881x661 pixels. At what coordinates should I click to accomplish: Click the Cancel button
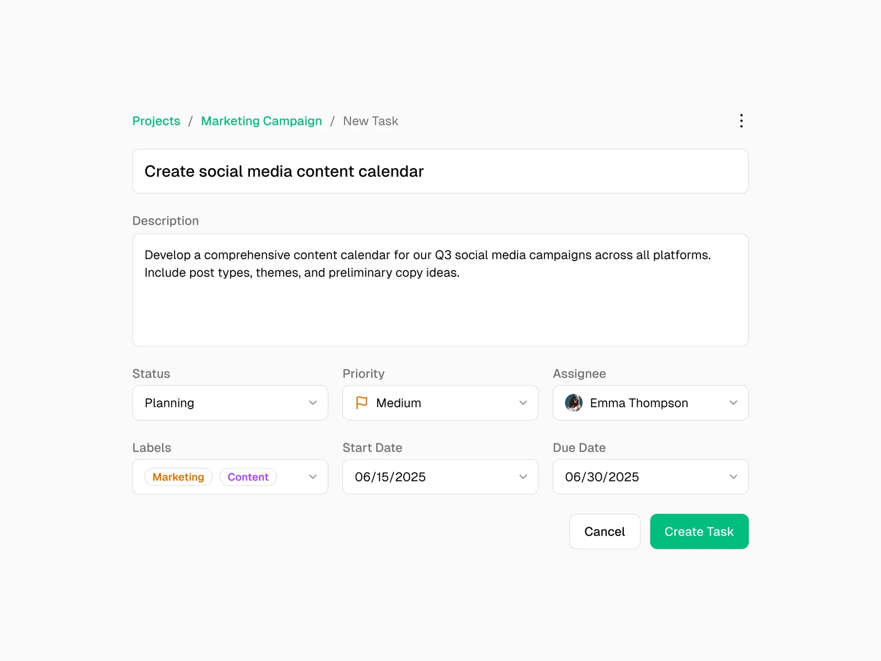[605, 532]
